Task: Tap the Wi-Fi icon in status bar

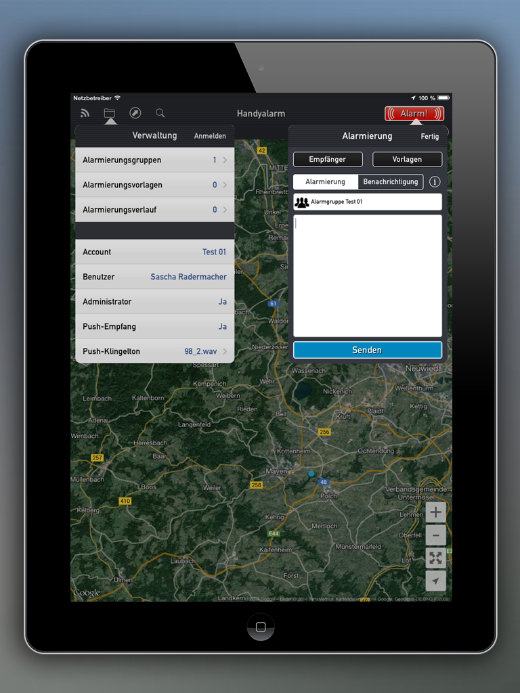Action: coord(117,97)
